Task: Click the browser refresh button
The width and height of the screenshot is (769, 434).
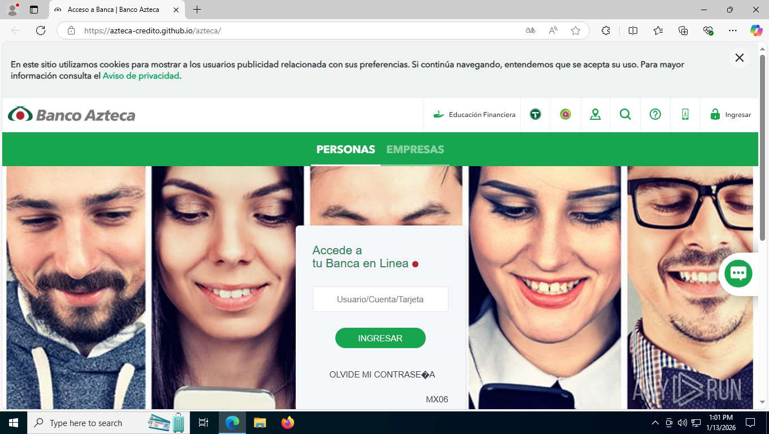Action: click(41, 31)
